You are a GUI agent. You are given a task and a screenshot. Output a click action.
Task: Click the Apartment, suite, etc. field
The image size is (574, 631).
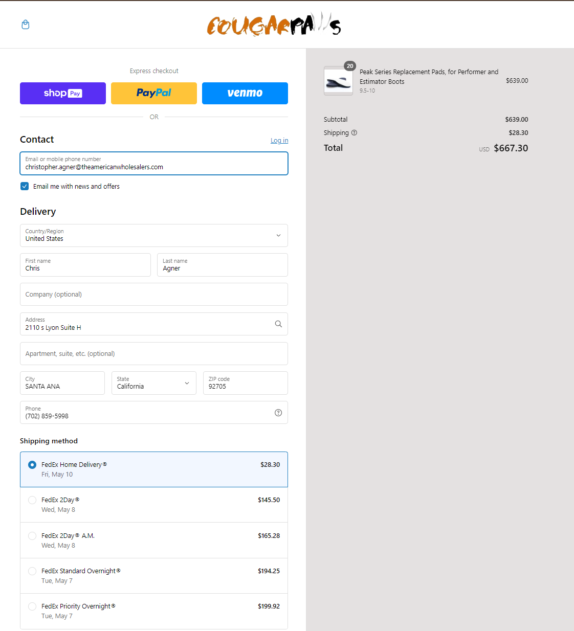(154, 353)
